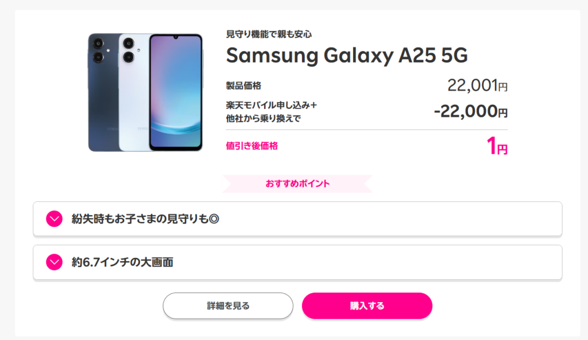
Task: Click the 見守り機能で親も安心 tagline
Action: coord(269,34)
